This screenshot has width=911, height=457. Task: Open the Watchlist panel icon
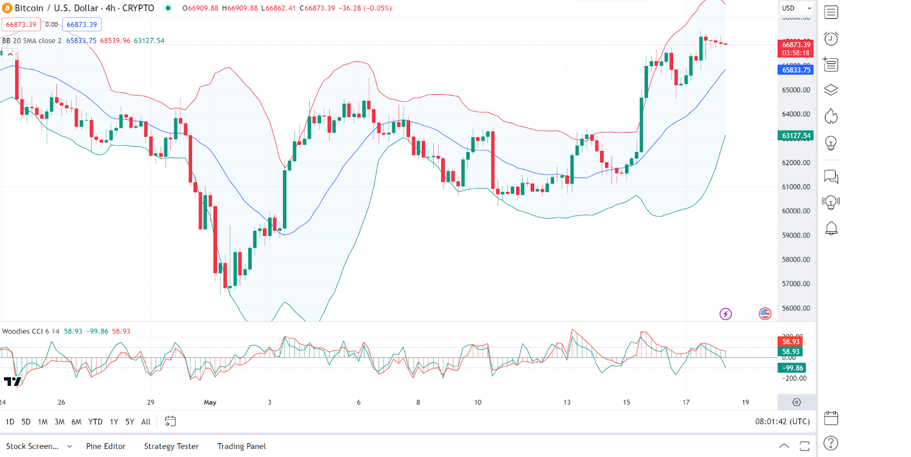pos(831,12)
